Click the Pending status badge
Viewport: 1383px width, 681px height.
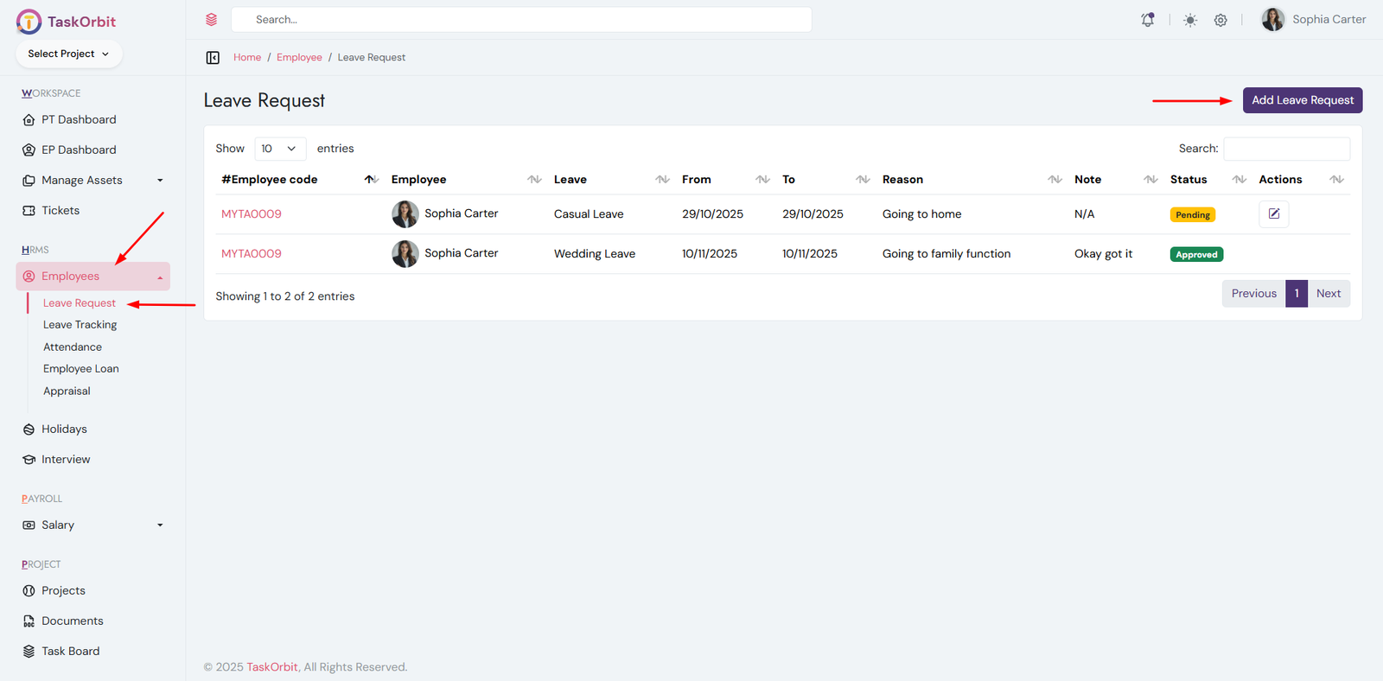click(1193, 215)
